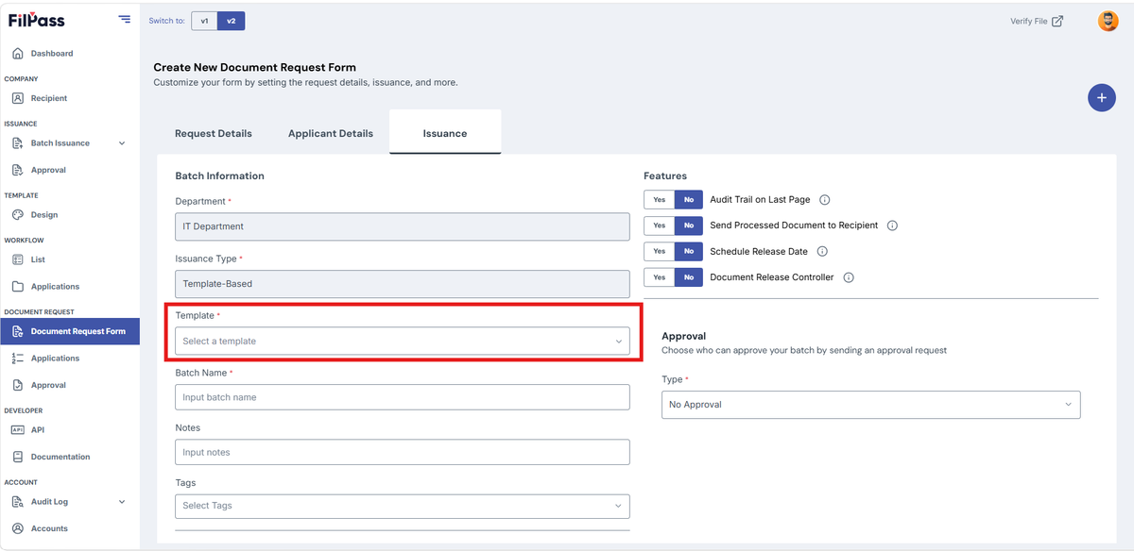Screen dimensions: 1134x551
Task: Show info for Audit Trail on Last Page
Action: pos(824,200)
